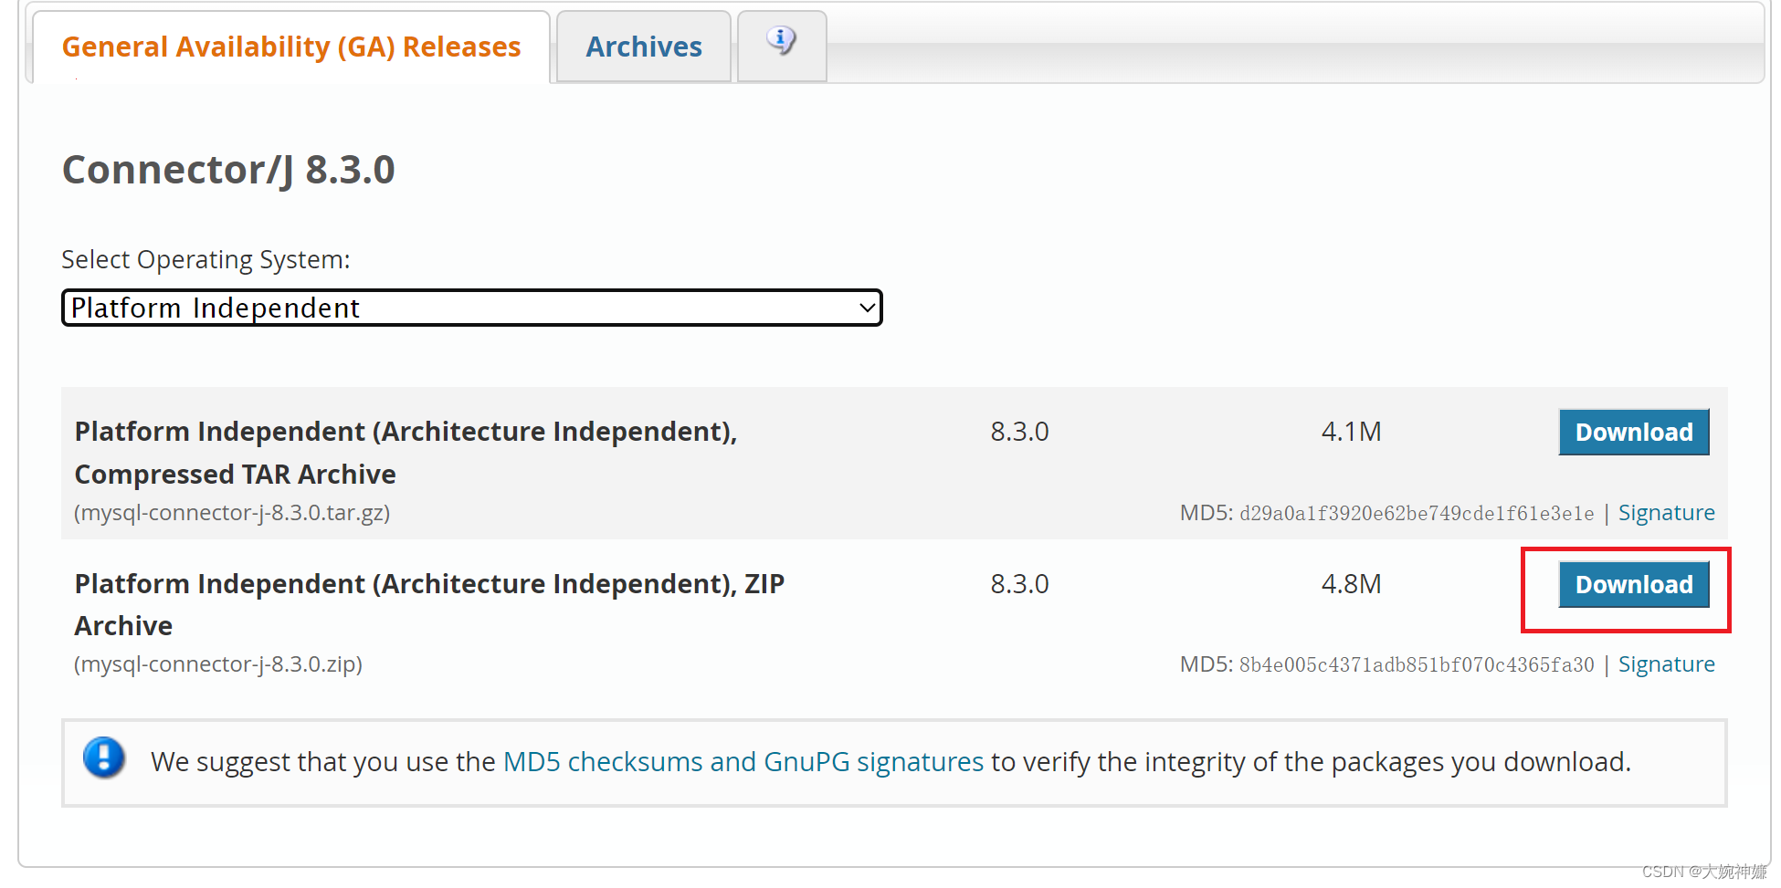Click the dropdown chevron on the OS selector
The height and width of the screenshot is (888, 1781).
pyautogui.click(x=864, y=308)
